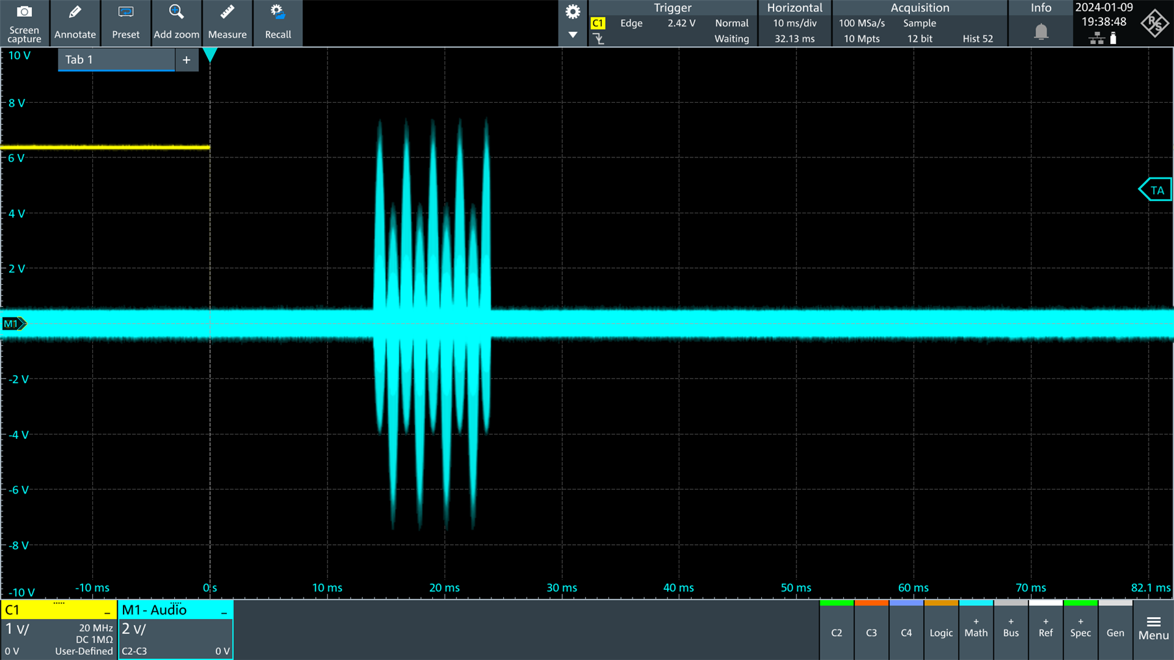Click the Sample acquisition mode label

(x=919, y=23)
